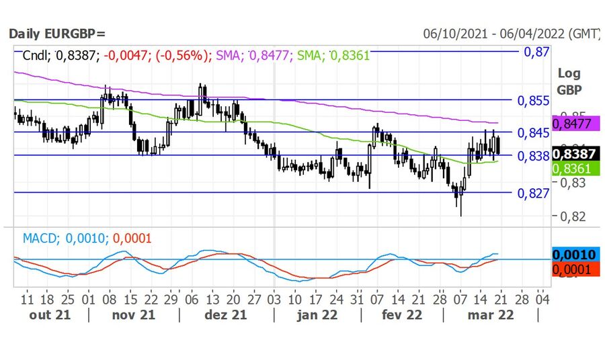This screenshot has width=605, height=340.
Task: Click the red '-0,0047' change value
Action: [x=127, y=56]
